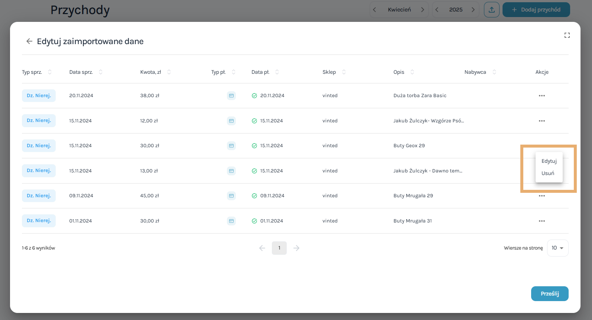This screenshot has height=320, width=592.
Task: Click payment card icon in the 45,00 zł row
Action: [231, 196]
